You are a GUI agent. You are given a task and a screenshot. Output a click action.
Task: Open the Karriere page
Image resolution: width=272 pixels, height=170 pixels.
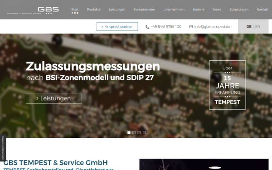[x=199, y=10]
